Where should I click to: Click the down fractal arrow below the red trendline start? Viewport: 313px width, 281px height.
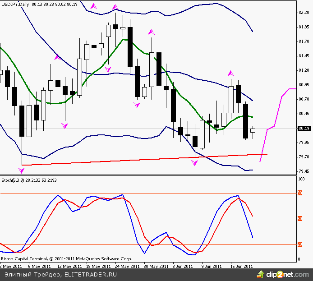point(22,170)
